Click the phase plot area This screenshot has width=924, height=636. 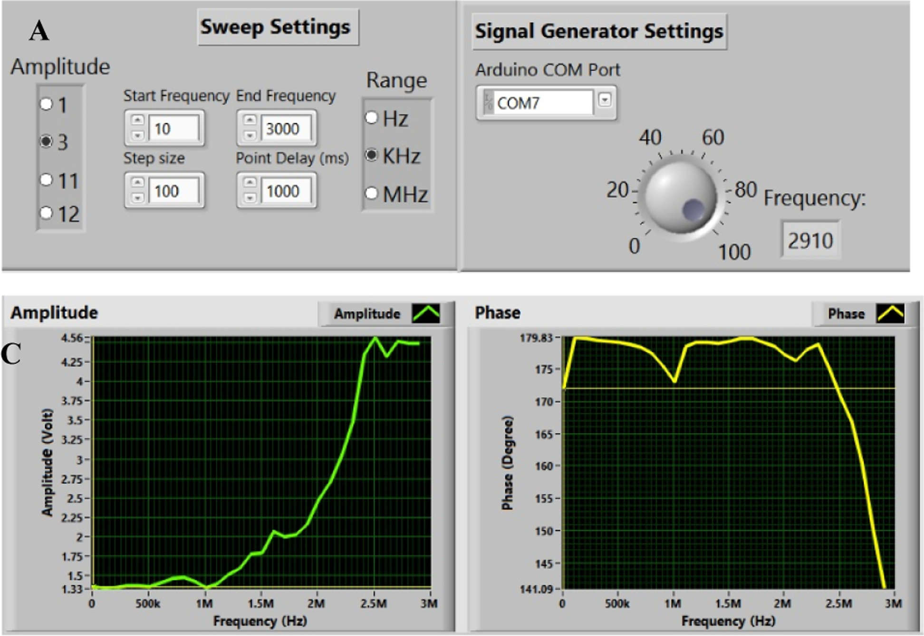(729, 463)
